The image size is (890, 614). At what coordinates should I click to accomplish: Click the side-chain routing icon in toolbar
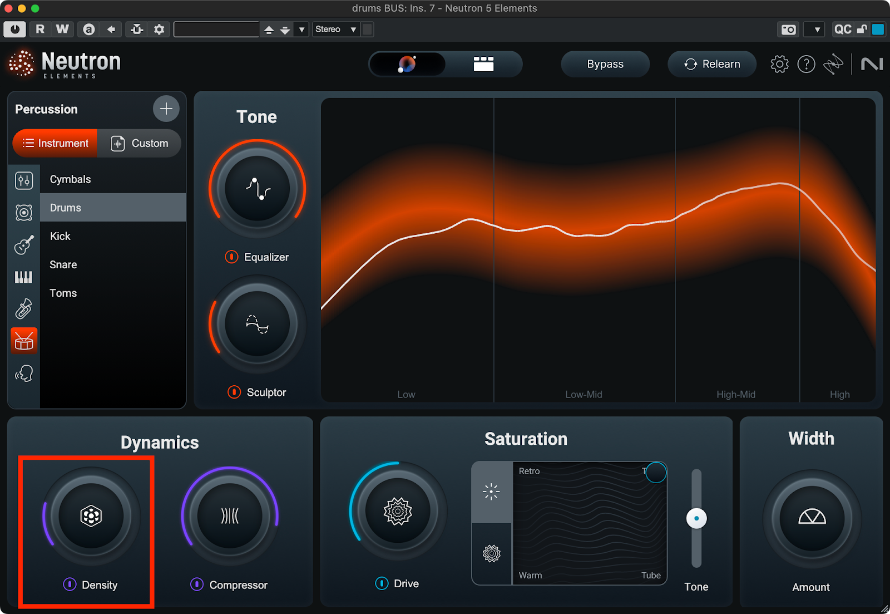137,30
